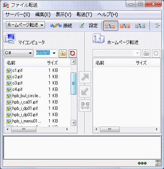Select binary transfer mode icon
This screenshot has width=164, height=169.
pyautogui.click(x=125, y=26)
